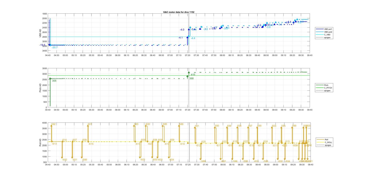Click the '603' roll data label
The height and width of the screenshot is (182, 368).
pyautogui.click(x=274, y=126)
